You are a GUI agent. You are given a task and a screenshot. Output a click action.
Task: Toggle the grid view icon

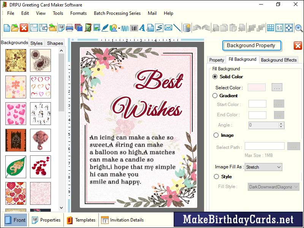click(270, 28)
